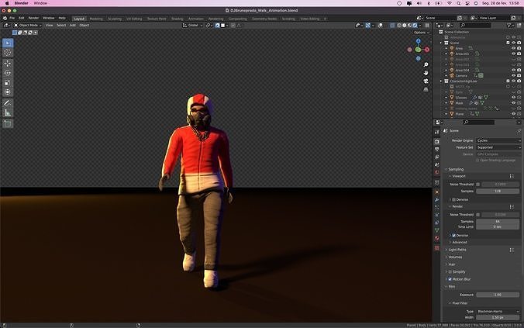Pick the Scale tool

tap(8, 82)
